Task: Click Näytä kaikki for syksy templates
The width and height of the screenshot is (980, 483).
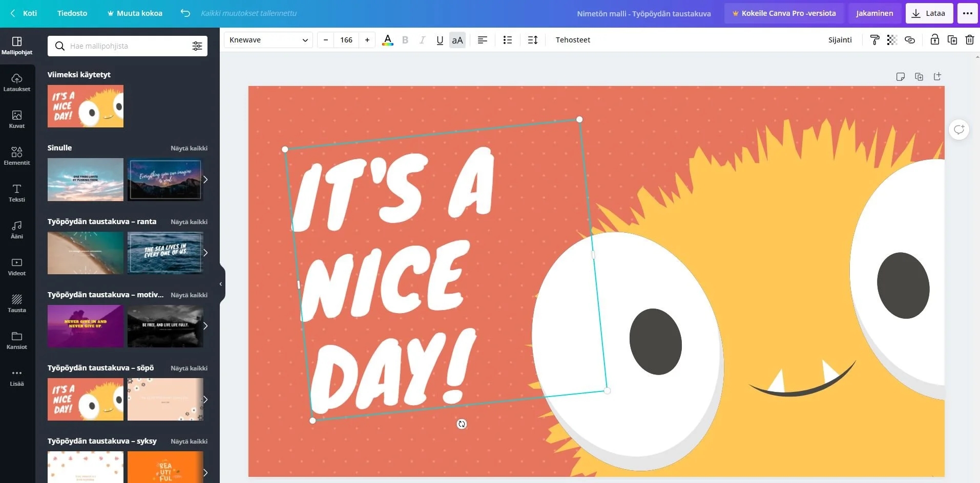Action: (x=189, y=442)
